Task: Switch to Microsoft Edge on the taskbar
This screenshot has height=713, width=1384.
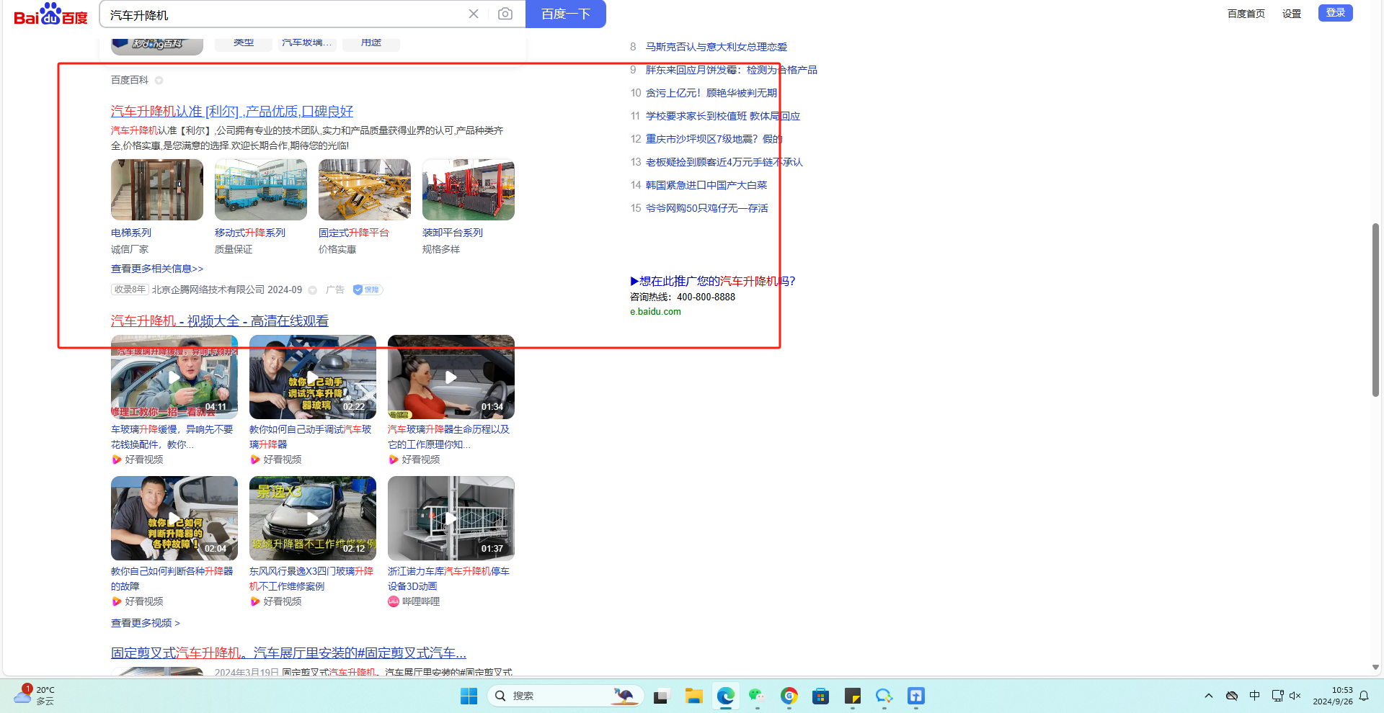Action: pyautogui.click(x=725, y=696)
